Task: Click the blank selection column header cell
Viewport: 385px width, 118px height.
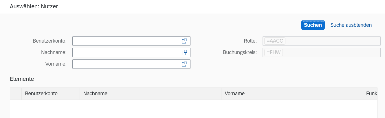Action: click(x=16, y=94)
